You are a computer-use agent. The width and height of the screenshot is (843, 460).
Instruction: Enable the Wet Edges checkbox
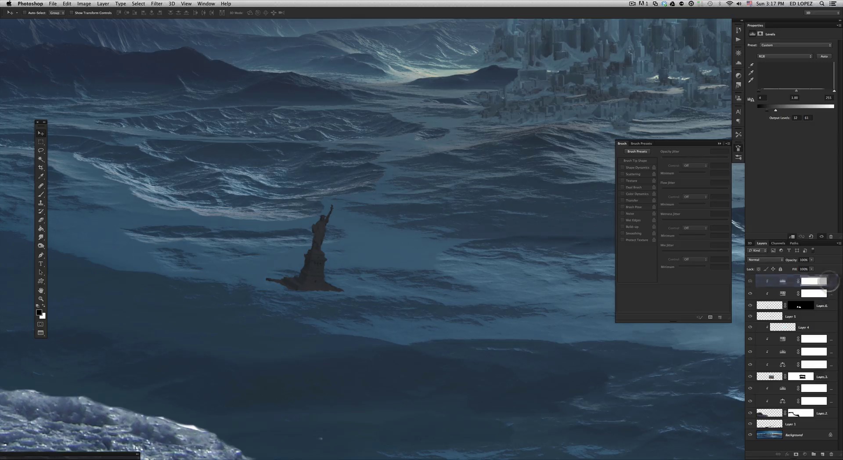pyautogui.click(x=622, y=220)
